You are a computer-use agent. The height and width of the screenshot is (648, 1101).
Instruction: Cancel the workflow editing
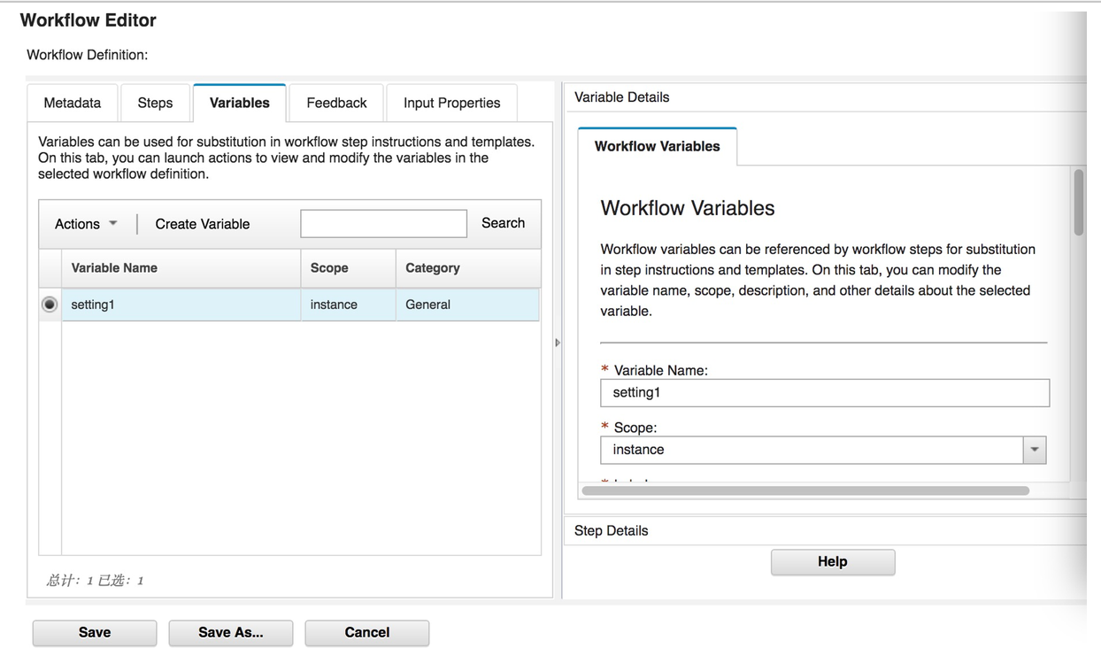pos(366,632)
